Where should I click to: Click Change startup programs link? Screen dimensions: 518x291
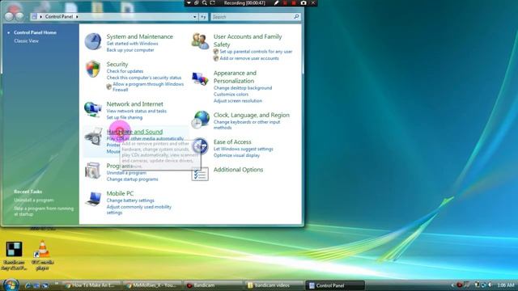tap(132, 179)
